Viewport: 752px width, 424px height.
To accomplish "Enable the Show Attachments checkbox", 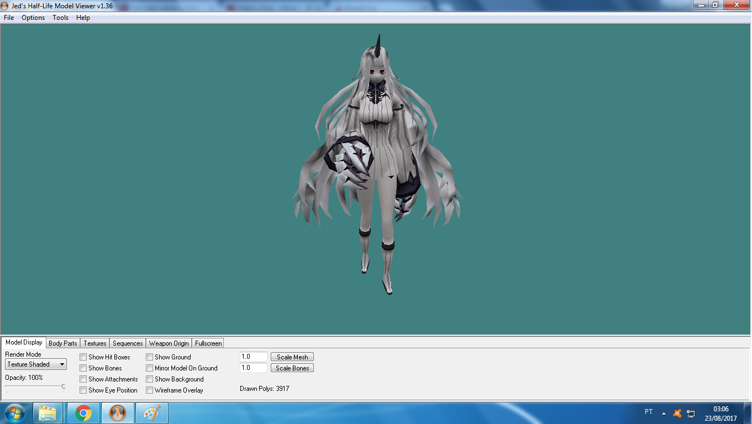I will point(83,379).
